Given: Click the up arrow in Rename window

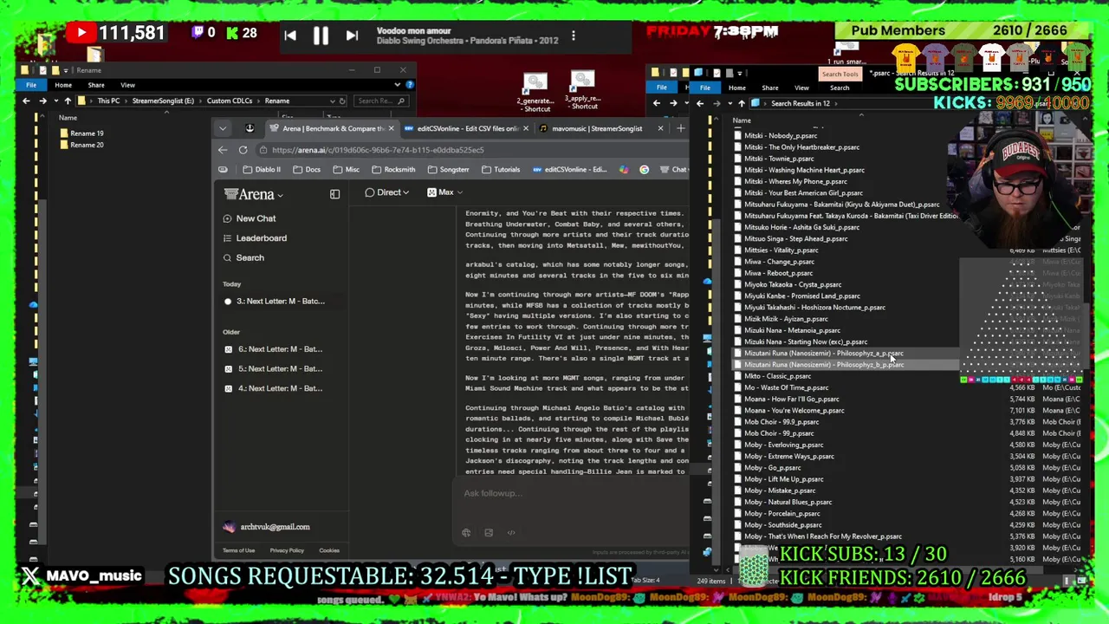Looking at the screenshot, I should pyautogui.click(x=68, y=101).
